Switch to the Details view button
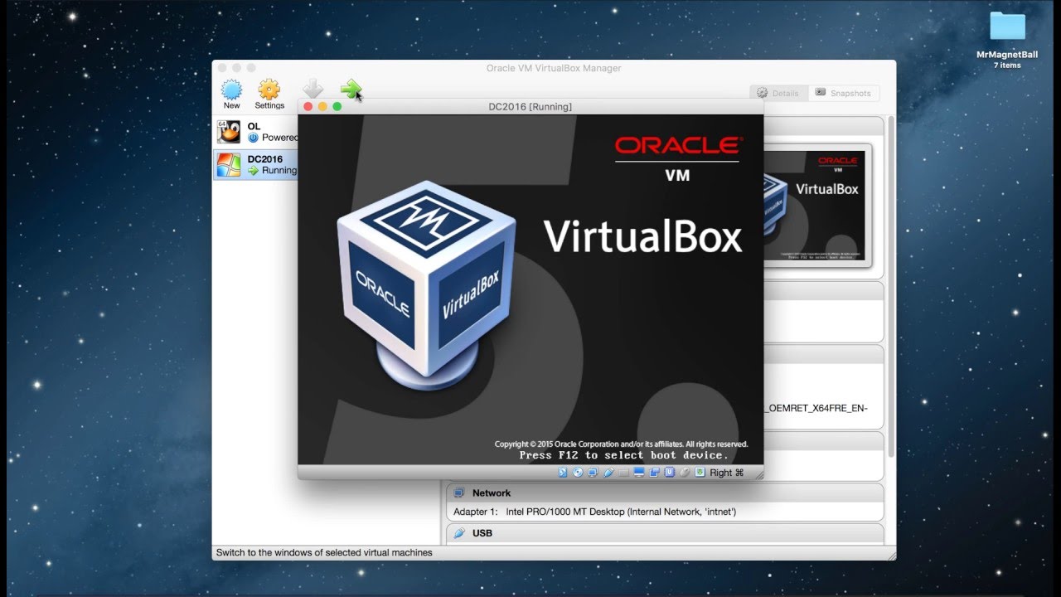This screenshot has height=597, width=1061. click(778, 94)
